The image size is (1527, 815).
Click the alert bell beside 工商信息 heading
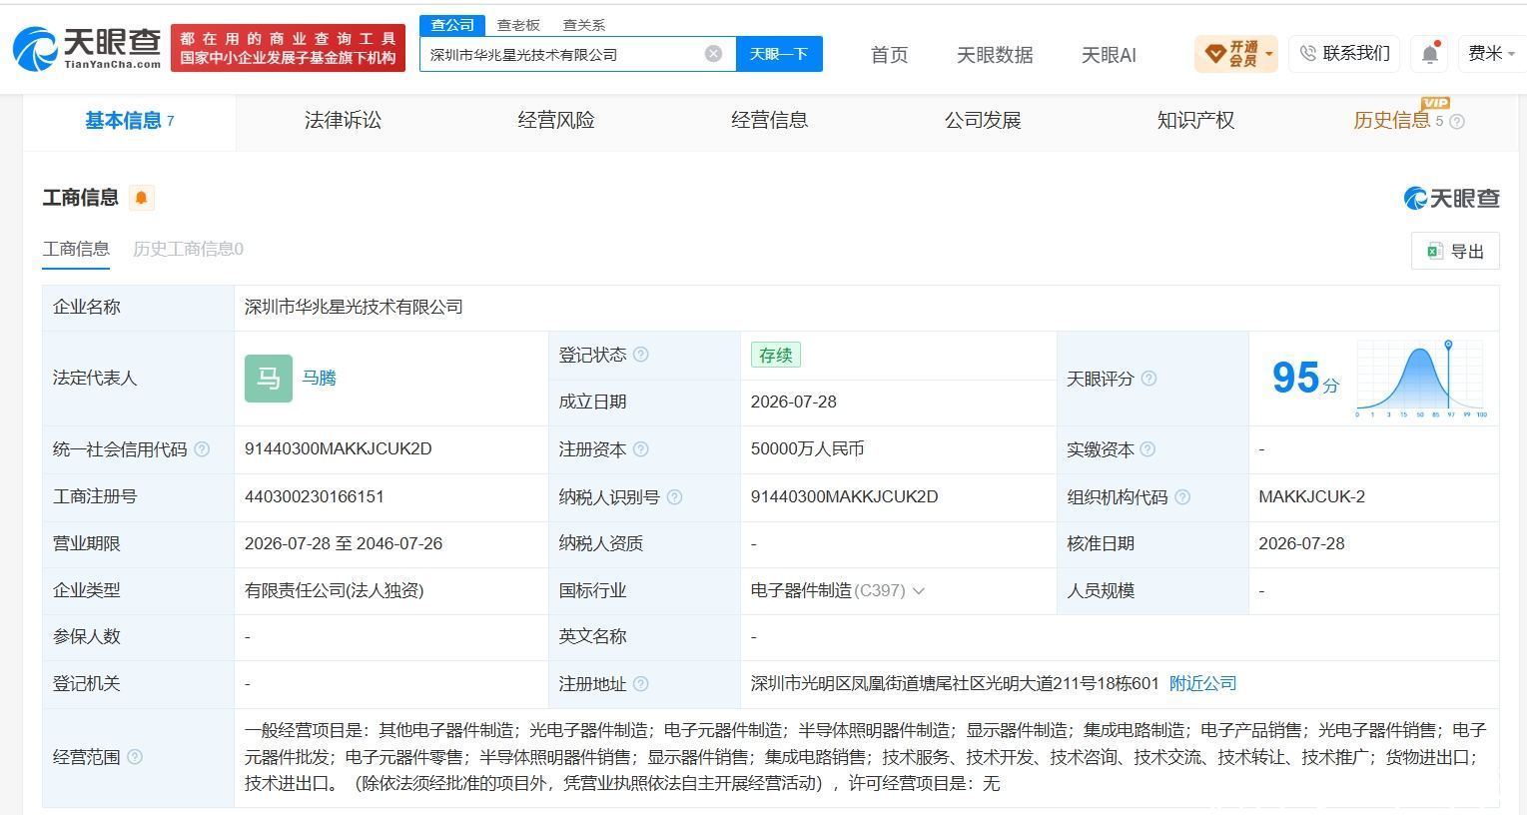pos(142,198)
